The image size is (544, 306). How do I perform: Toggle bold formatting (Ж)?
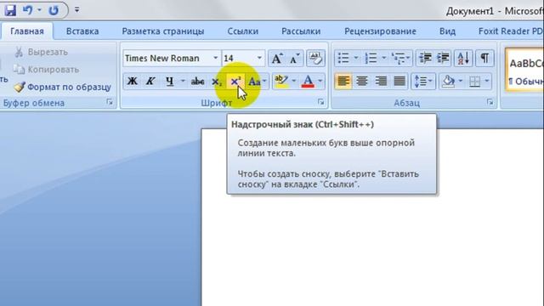coord(133,82)
